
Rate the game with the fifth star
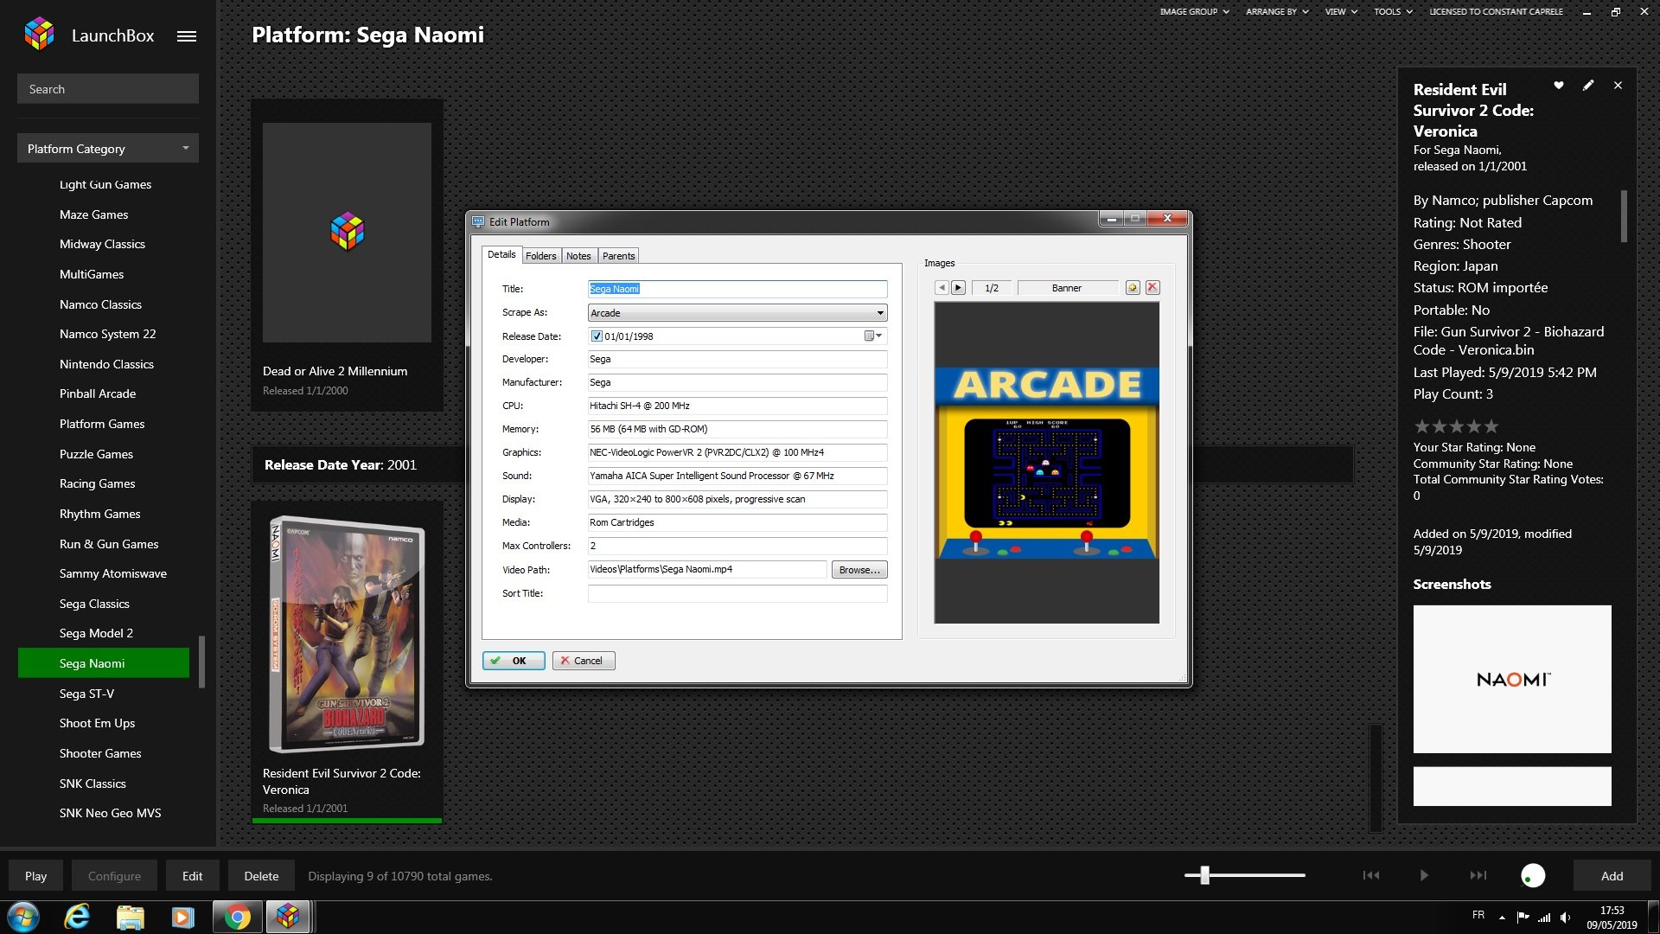1491,426
